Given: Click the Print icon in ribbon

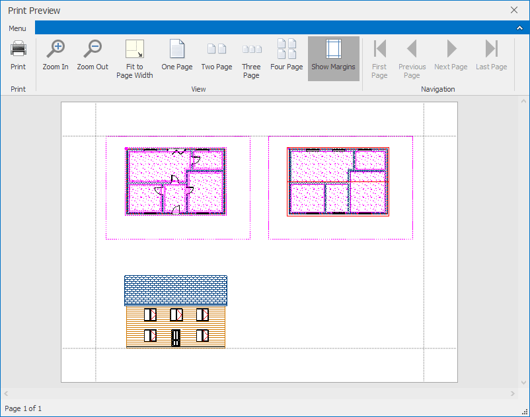Looking at the screenshot, I should (18, 55).
